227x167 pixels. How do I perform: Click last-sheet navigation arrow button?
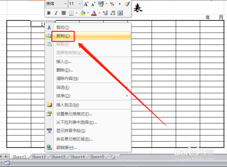point(6,157)
